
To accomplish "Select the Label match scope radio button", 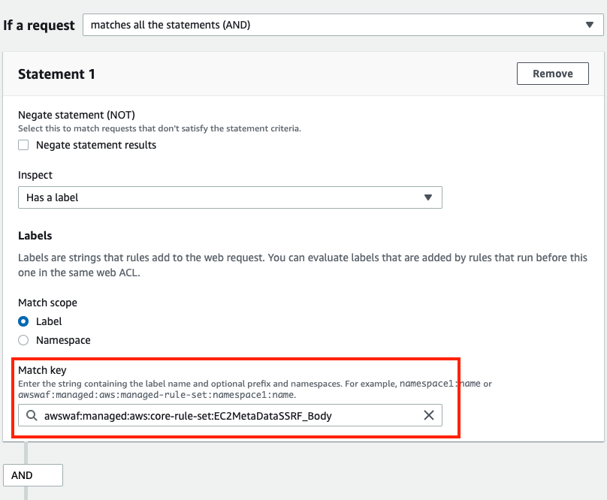I will (24, 321).
